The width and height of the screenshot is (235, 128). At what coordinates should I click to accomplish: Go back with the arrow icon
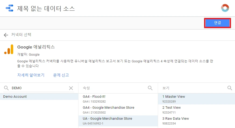click(6, 35)
